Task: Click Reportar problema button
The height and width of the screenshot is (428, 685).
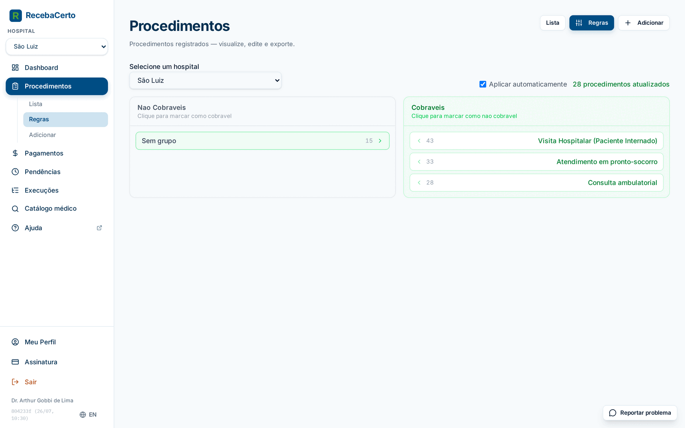Action: click(x=640, y=413)
